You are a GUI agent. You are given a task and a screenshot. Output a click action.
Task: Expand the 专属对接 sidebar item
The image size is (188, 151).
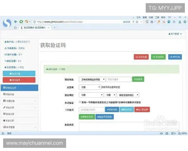pyautogui.click(x=19, y=101)
